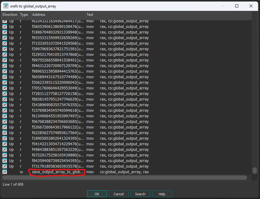This screenshot has height=199, width=260.
Task: Select the f7317918058360393557 address entry
Action: point(57,166)
